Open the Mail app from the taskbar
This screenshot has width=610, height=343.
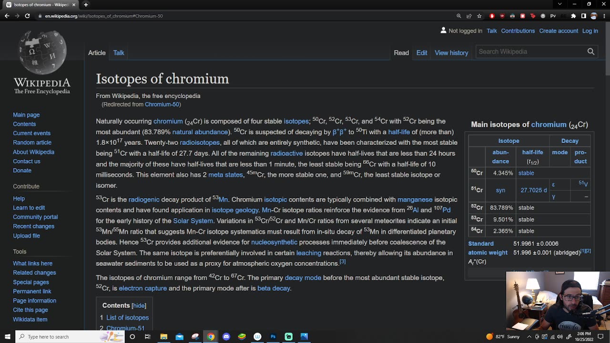click(x=179, y=337)
